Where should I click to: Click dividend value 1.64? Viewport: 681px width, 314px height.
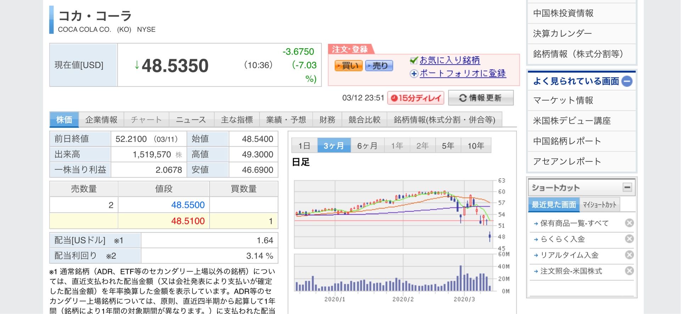click(x=265, y=241)
